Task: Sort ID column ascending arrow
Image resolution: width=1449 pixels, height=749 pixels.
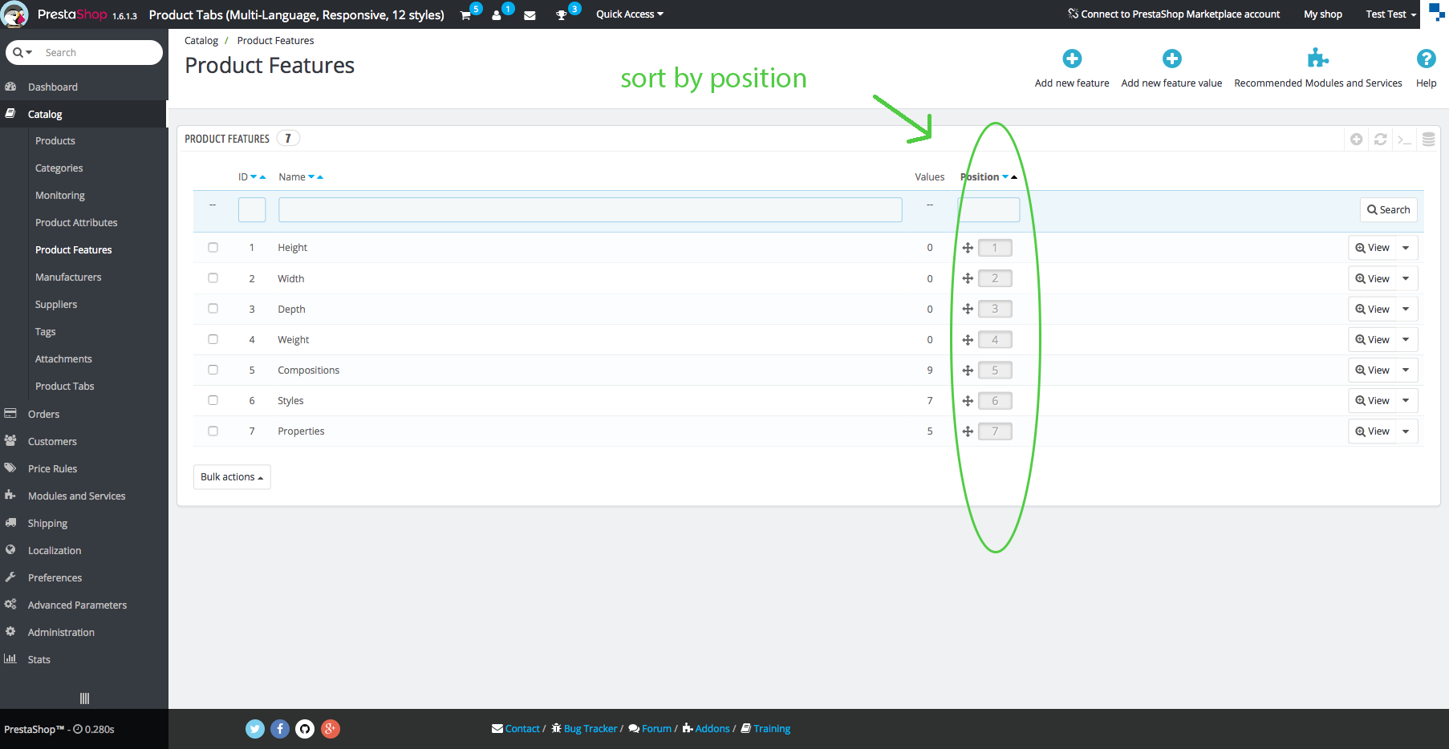Action: tap(262, 177)
